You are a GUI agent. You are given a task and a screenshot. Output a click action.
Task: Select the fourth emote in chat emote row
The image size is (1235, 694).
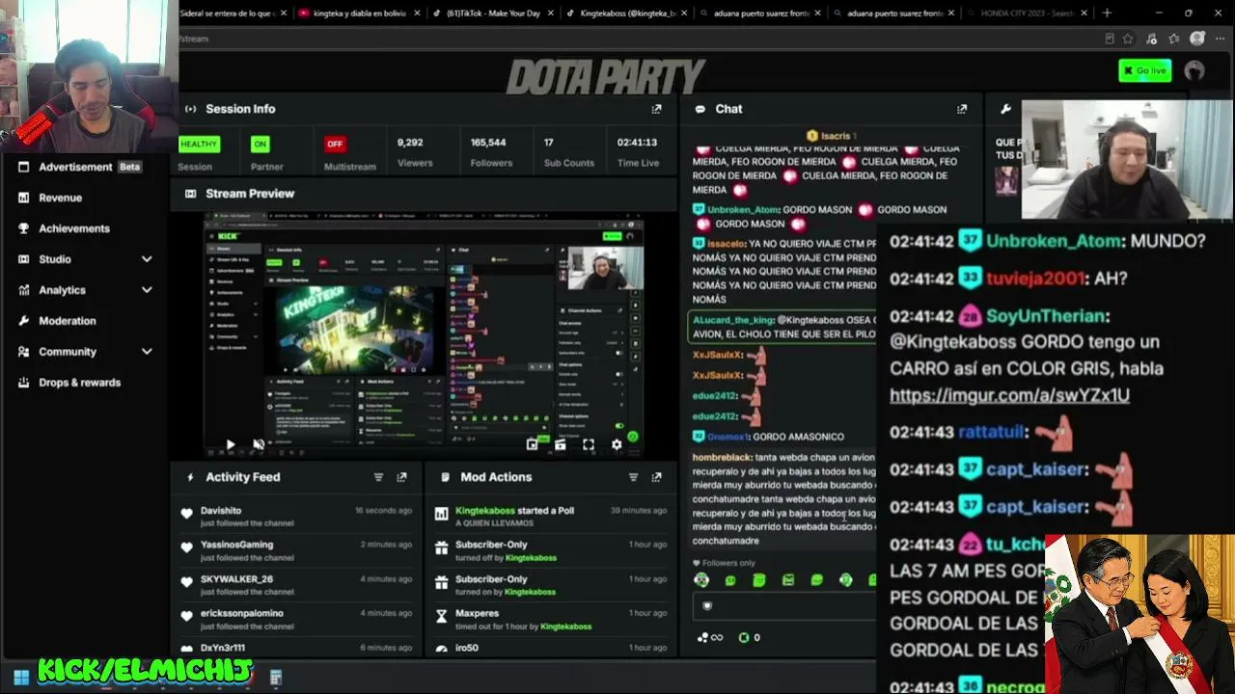[788, 580]
